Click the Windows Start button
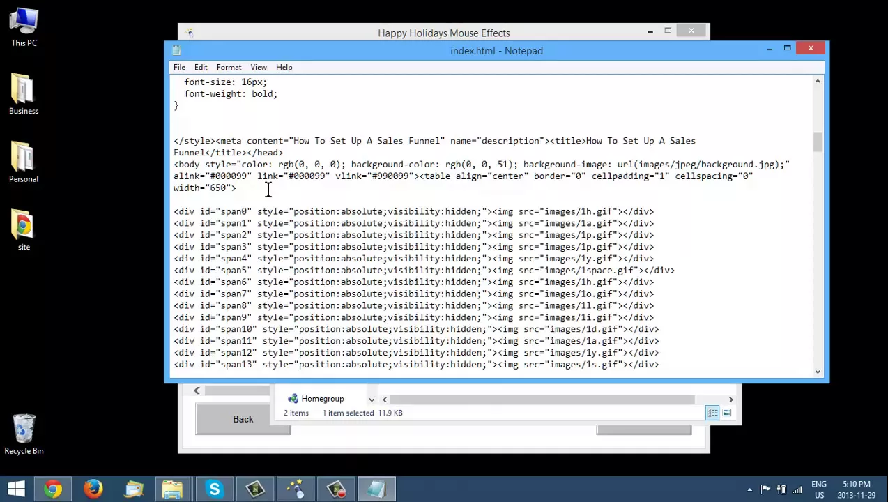The height and width of the screenshot is (502, 888). [16, 489]
